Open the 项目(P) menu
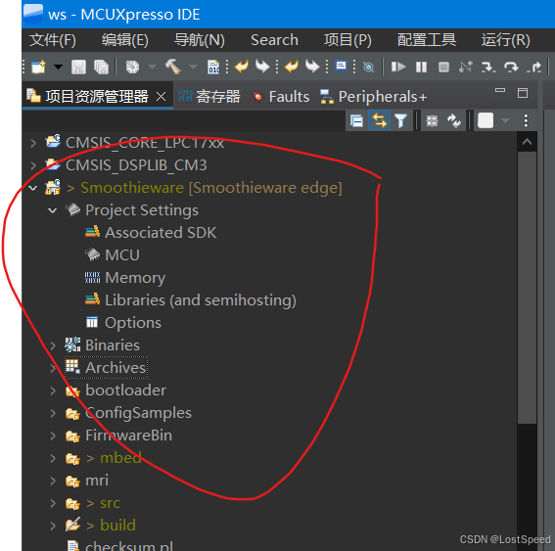The height and width of the screenshot is (551, 555). [347, 40]
